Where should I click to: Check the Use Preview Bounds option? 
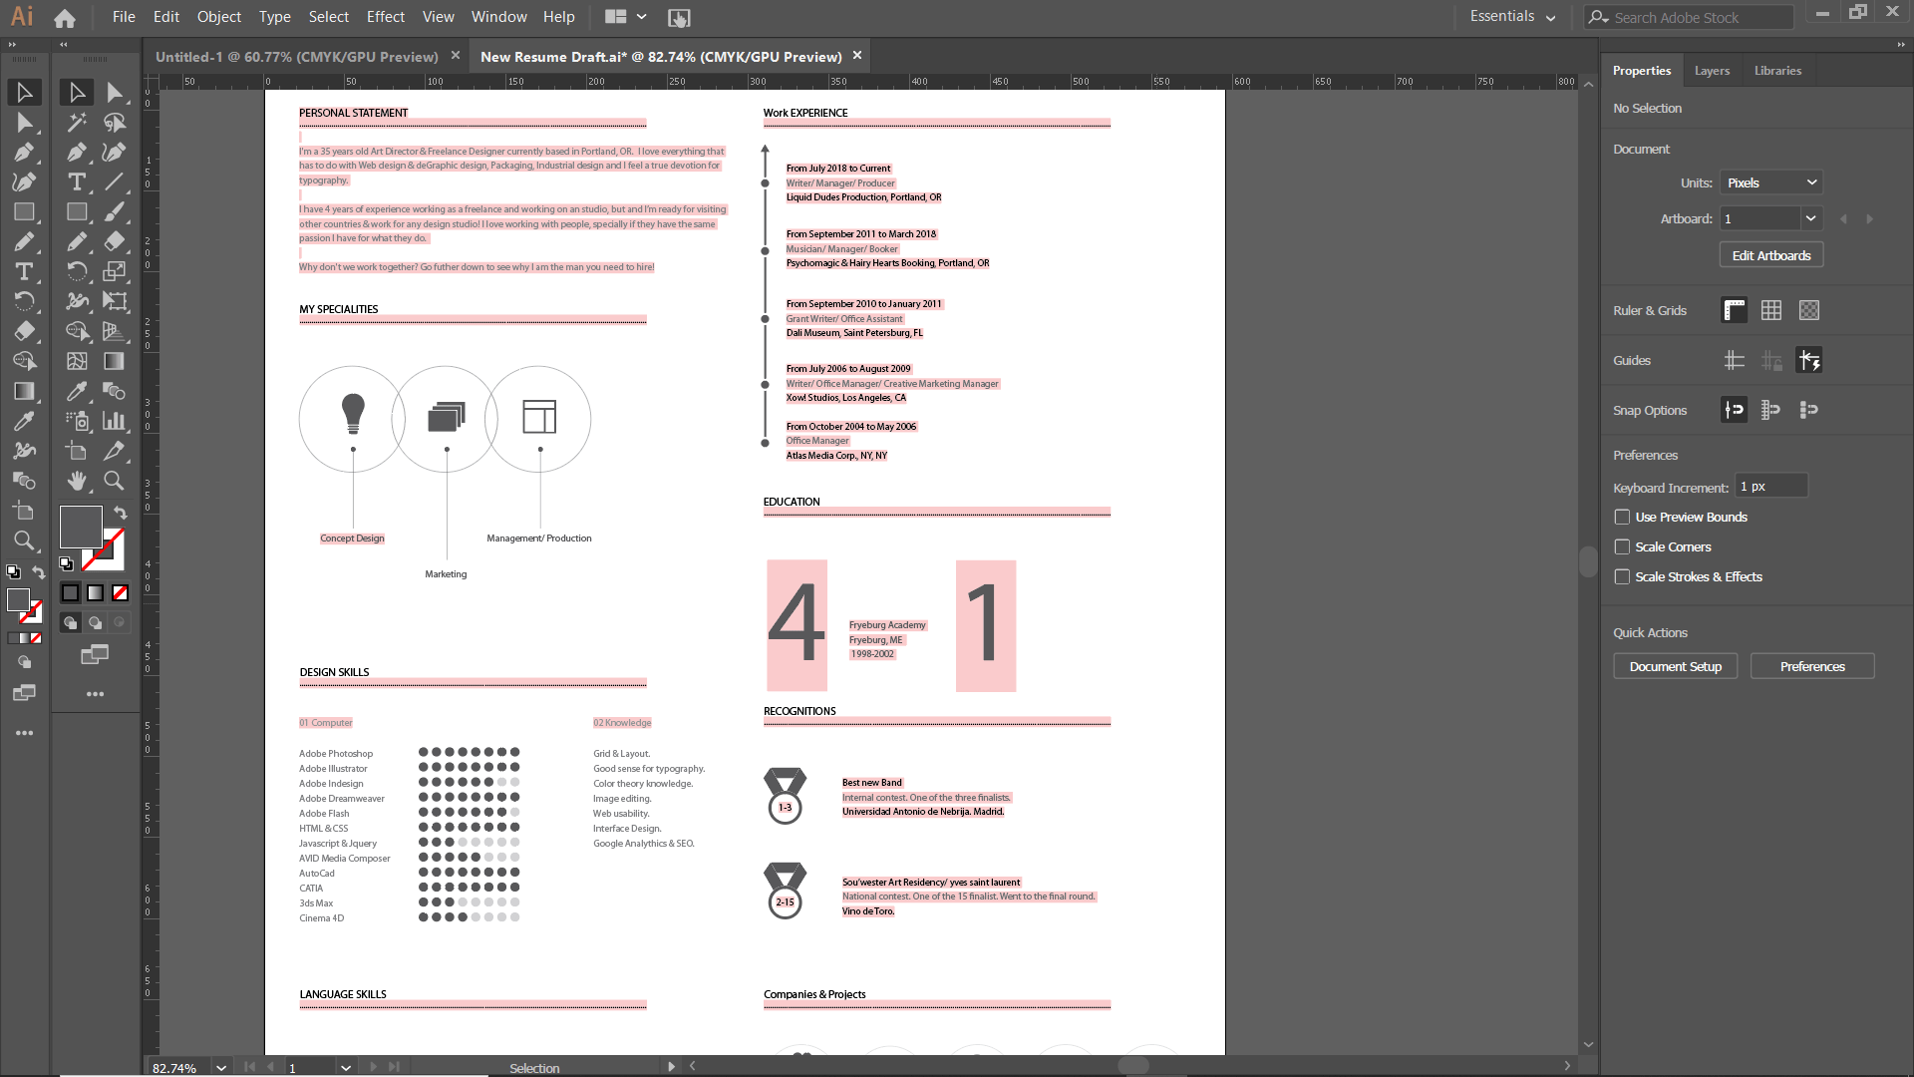pyautogui.click(x=1623, y=517)
